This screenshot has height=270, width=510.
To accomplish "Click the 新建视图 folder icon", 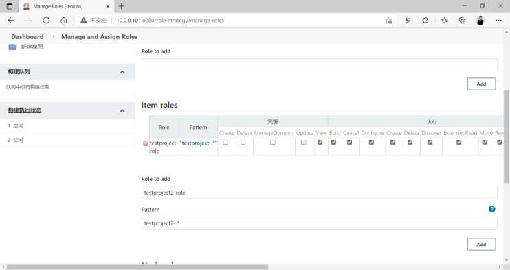I will point(12,47).
